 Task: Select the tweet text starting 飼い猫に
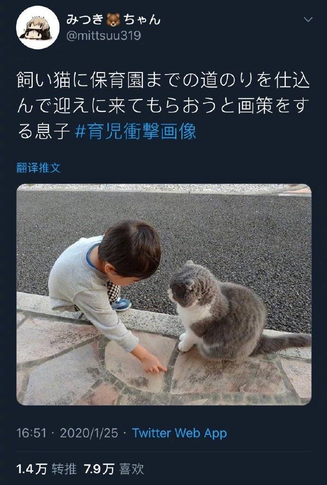tap(163, 106)
